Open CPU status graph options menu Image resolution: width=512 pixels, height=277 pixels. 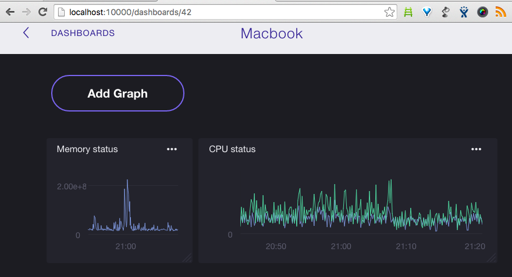(476, 149)
